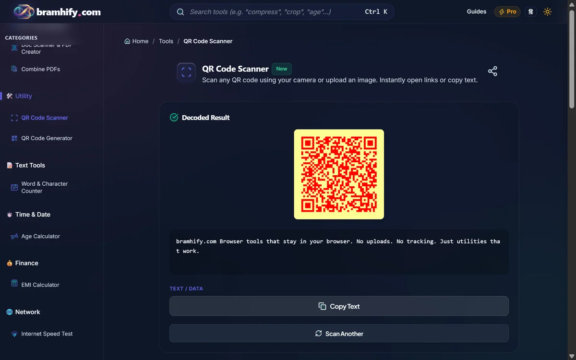This screenshot has width=576, height=360.
Task: Click the Word & Character Counter icon
Action: (x=14, y=187)
